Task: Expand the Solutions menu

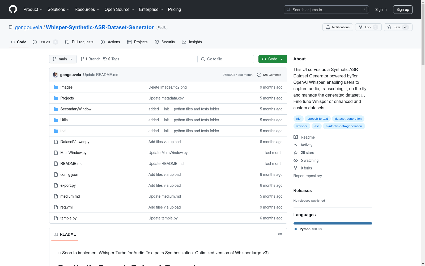Action: point(59,9)
